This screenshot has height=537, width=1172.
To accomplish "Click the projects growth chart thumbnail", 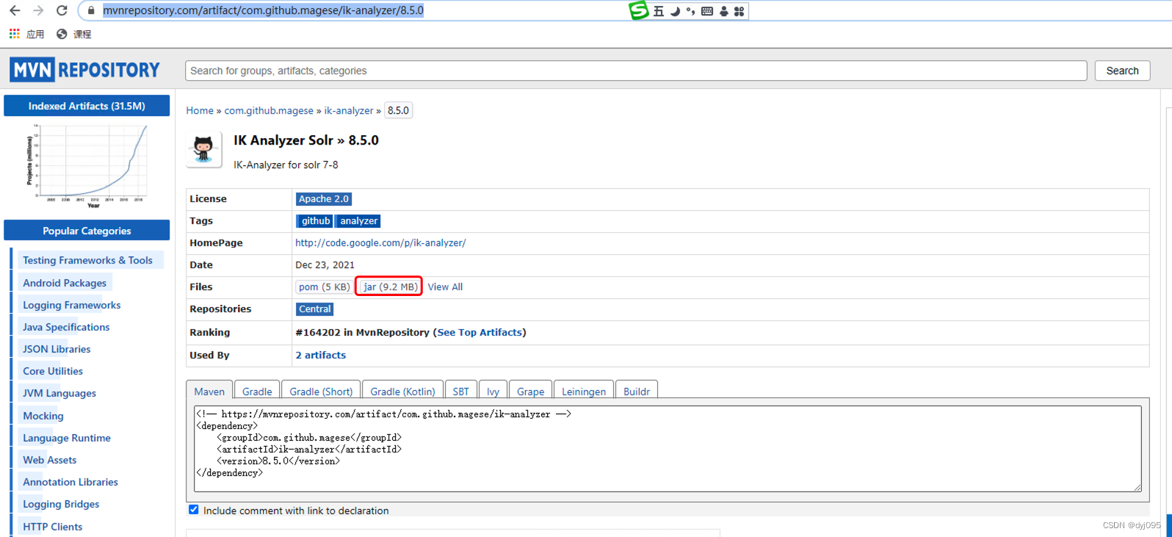I will [87, 166].
